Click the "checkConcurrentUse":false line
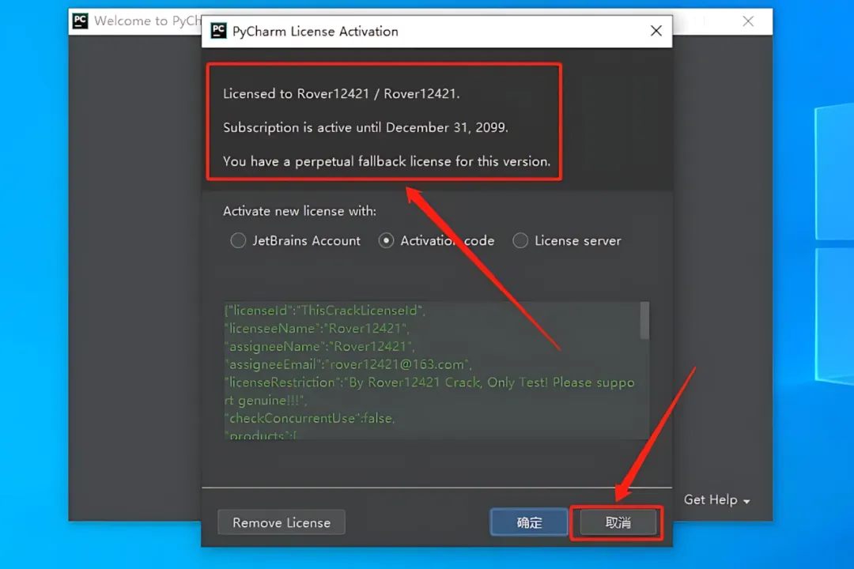This screenshot has height=569, width=854. 309,418
